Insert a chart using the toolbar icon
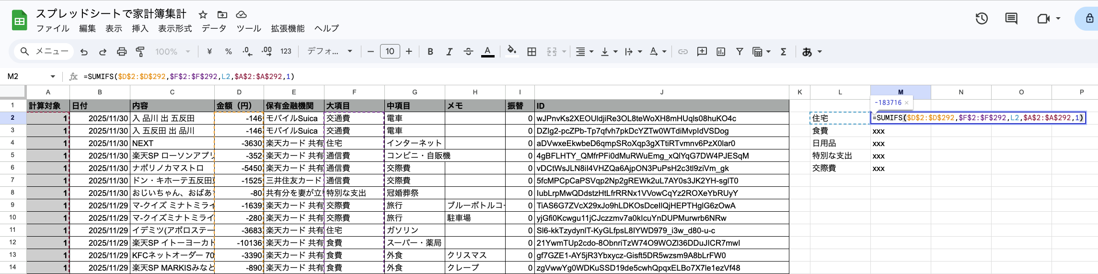The width and height of the screenshot is (1098, 274). coord(721,52)
